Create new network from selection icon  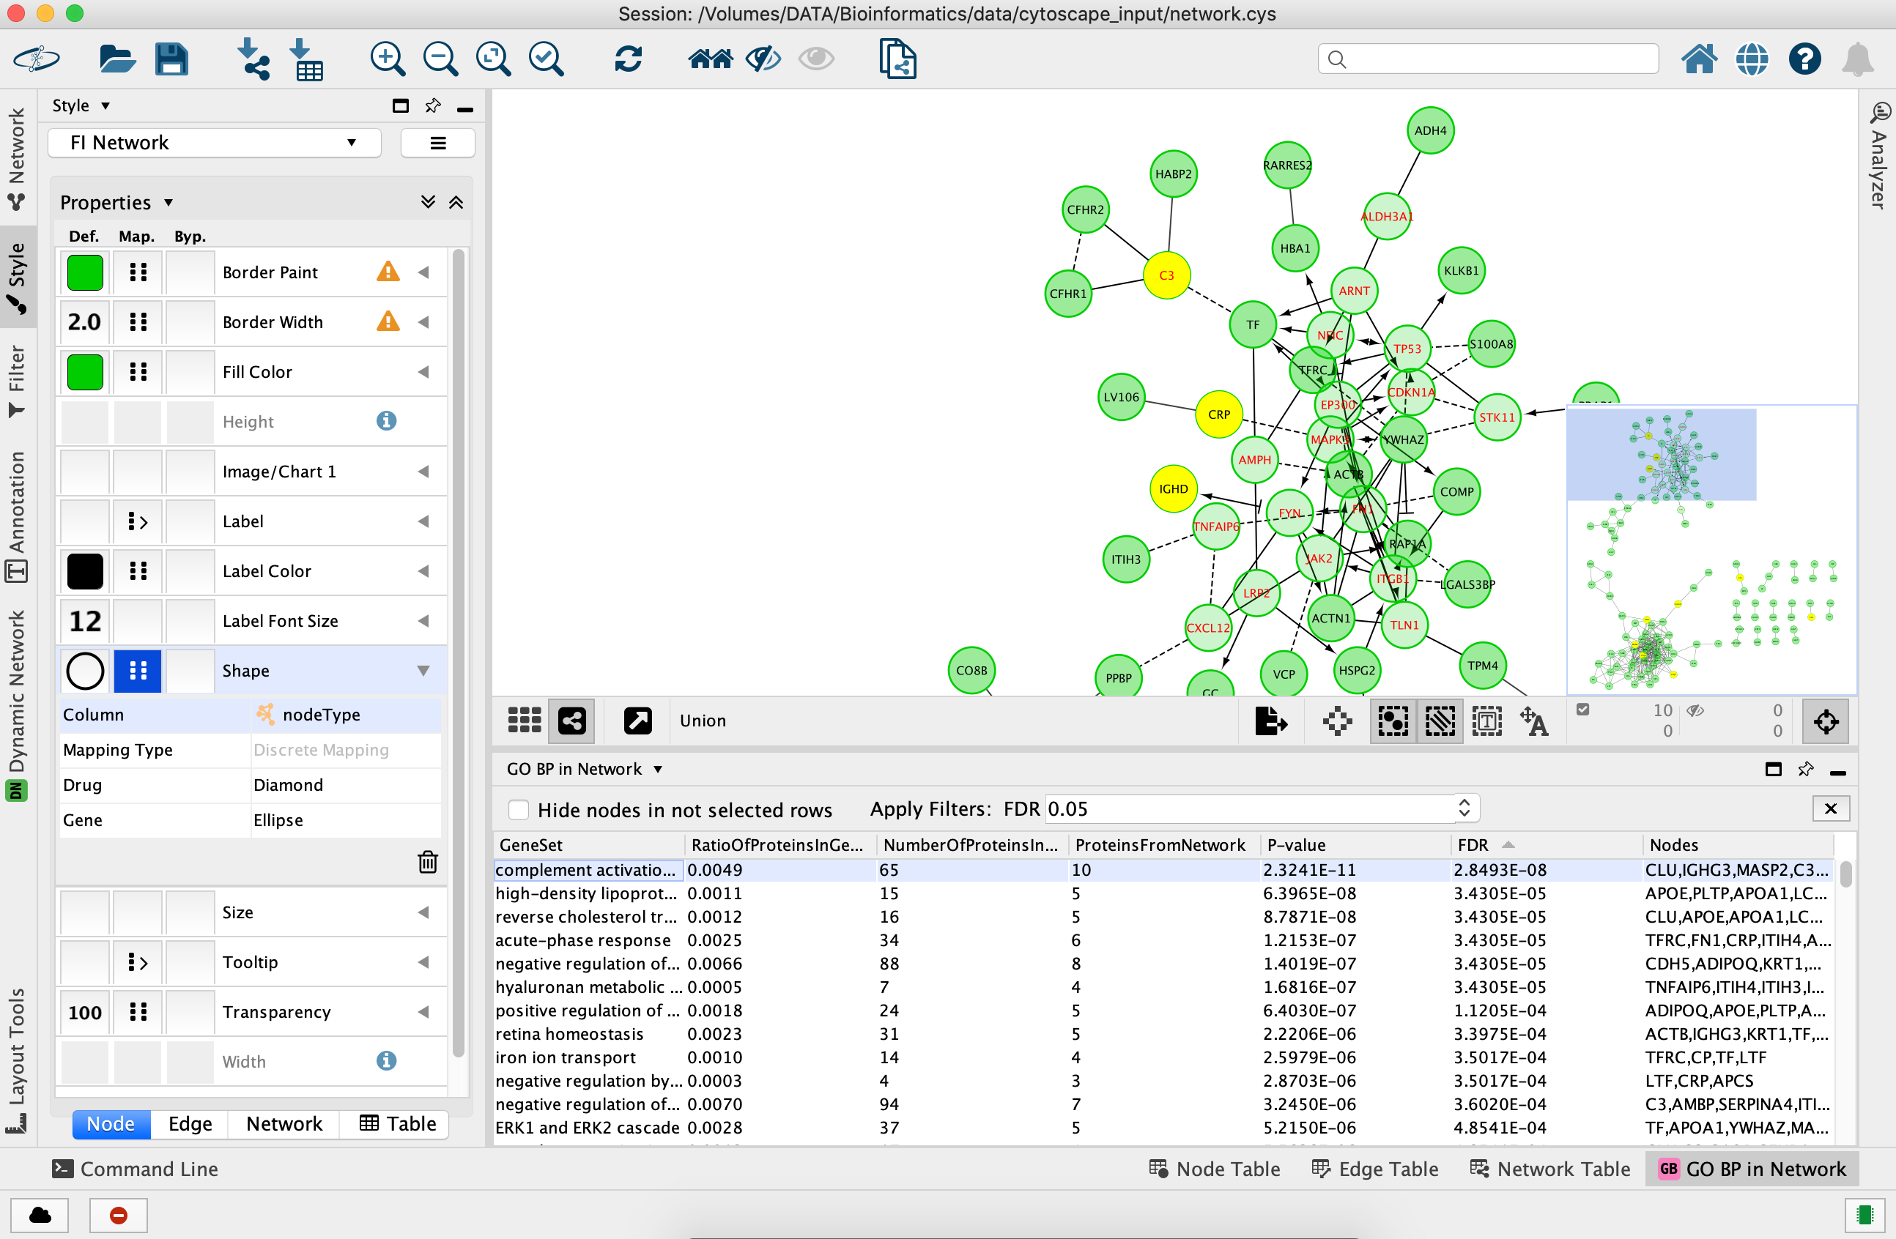(897, 59)
